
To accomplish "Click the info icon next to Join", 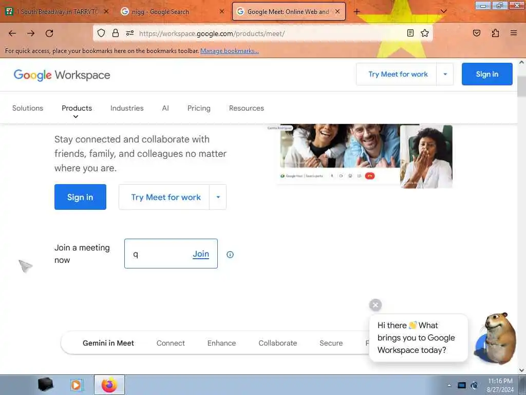I will click(230, 255).
